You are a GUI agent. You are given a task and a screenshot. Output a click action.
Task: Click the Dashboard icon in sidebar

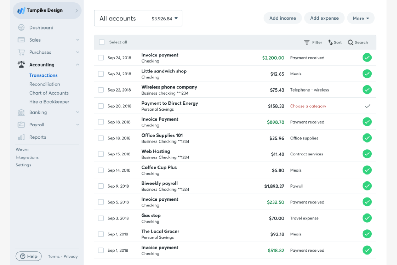pyautogui.click(x=21, y=27)
